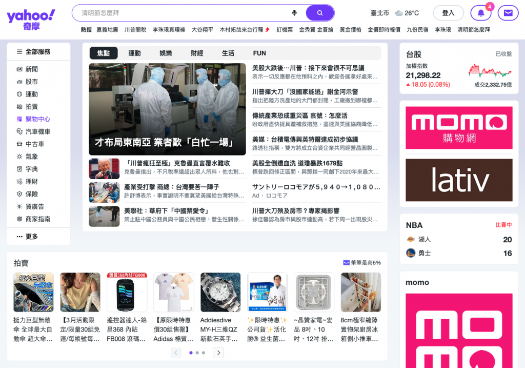Click trending search 嘉義地震
Viewport: 525px width, 368px height.
point(107,30)
